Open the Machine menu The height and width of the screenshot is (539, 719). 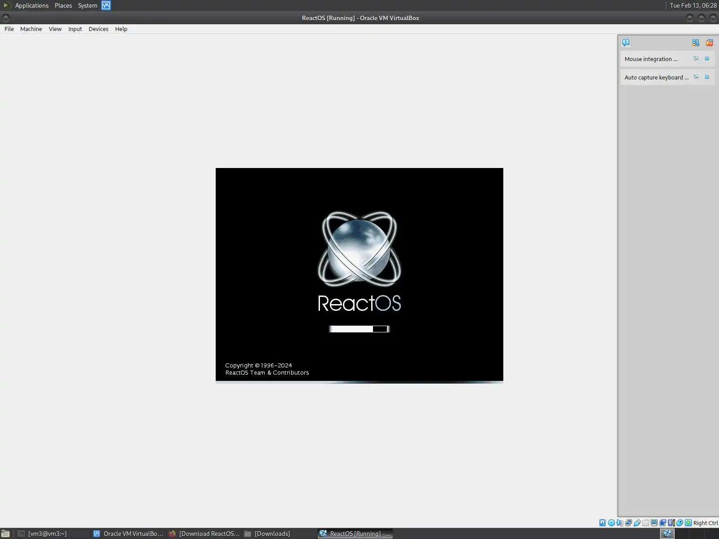tap(31, 29)
